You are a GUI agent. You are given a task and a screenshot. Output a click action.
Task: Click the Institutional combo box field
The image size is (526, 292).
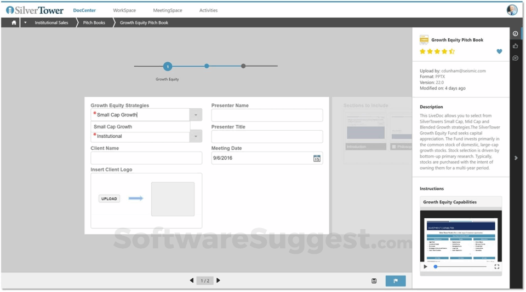click(140, 136)
